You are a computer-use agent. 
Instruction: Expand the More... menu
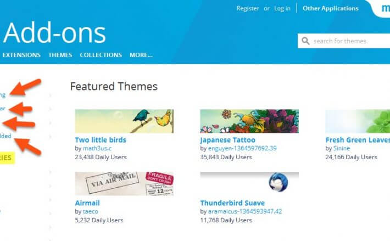(x=141, y=55)
